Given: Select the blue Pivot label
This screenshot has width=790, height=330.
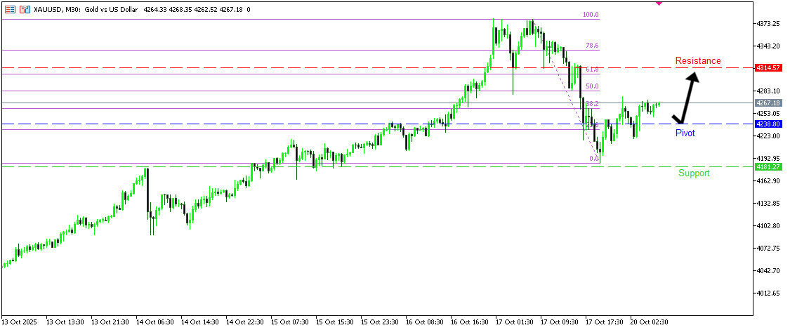Looking at the screenshot, I should [685, 133].
